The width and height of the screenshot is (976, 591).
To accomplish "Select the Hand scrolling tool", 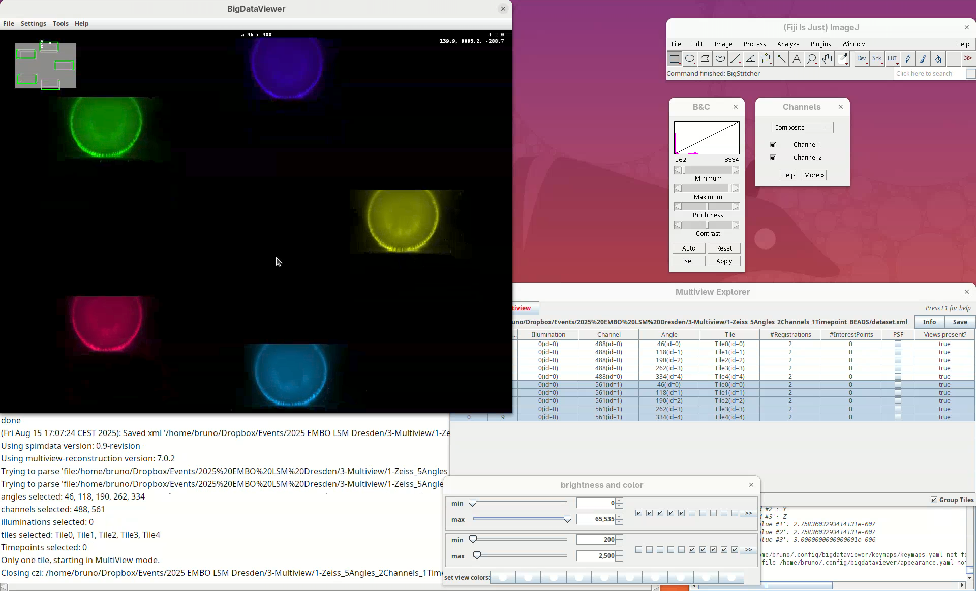I will 827,59.
